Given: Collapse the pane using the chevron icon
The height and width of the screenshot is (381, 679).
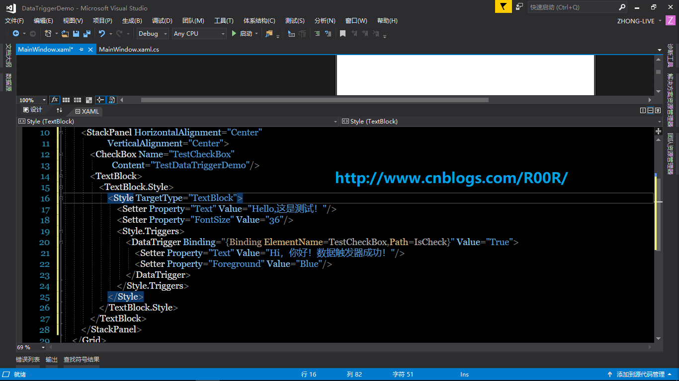Looking at the screenshot, I should [658, 111].
